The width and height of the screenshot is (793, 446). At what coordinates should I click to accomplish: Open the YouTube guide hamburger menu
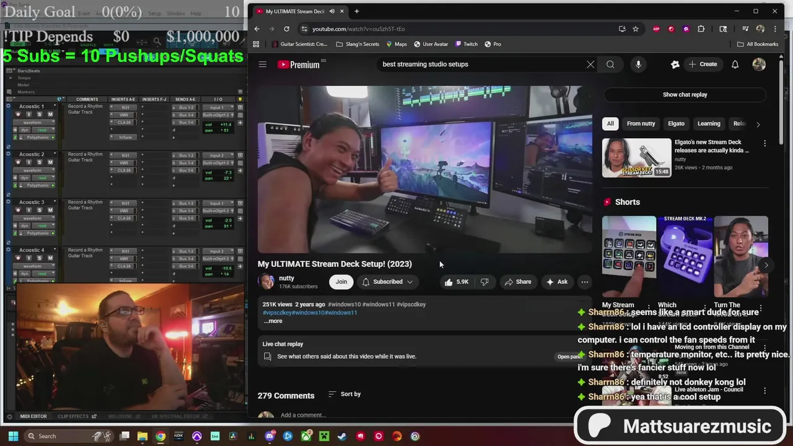263,64
